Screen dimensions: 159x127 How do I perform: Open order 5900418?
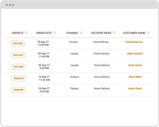click(19, 79)
